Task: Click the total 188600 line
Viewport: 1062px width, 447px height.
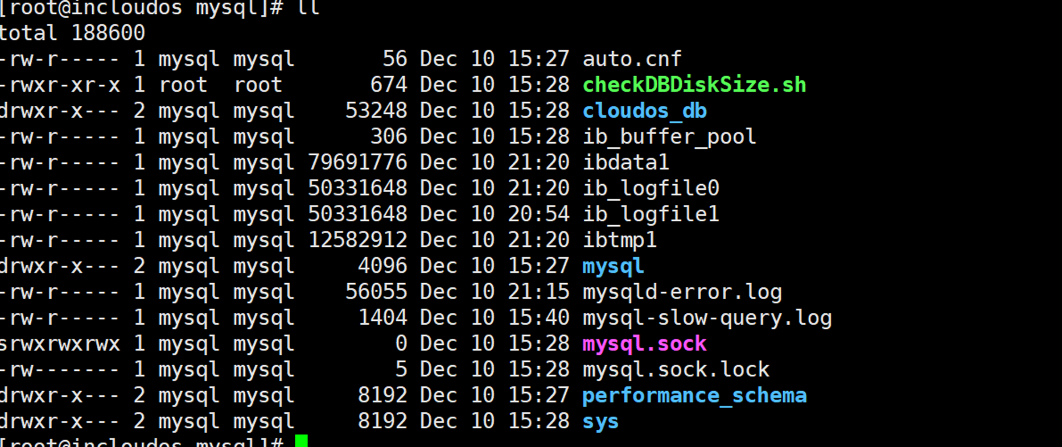Action: pos(72,33)
